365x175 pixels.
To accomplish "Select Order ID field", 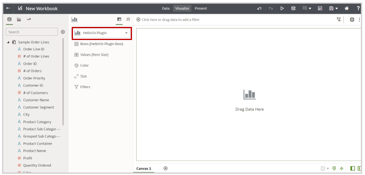I will pos(30,64).
